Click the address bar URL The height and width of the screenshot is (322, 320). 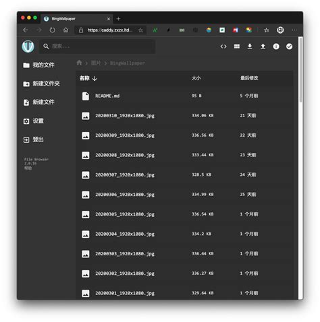(109, 30)
